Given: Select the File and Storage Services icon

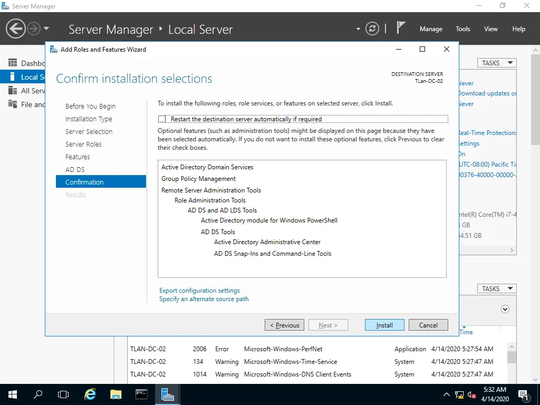Looking at the screenshot, I should [13, 104].
